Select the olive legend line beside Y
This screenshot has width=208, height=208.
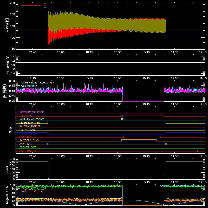pyautogui.click(x=31, y=9)
